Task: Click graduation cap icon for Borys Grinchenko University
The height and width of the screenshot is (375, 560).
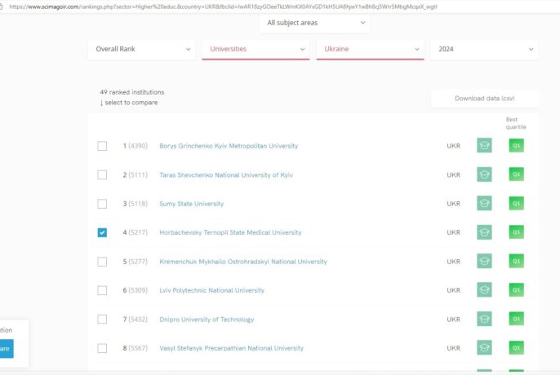Action: pos(484,146)
